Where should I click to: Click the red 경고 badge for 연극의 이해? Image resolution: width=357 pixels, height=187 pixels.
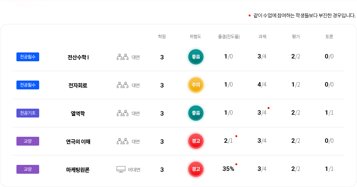196,141
